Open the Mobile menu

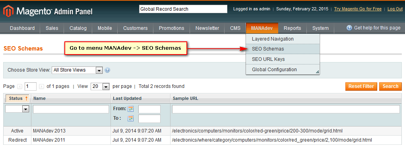(105, 28)
